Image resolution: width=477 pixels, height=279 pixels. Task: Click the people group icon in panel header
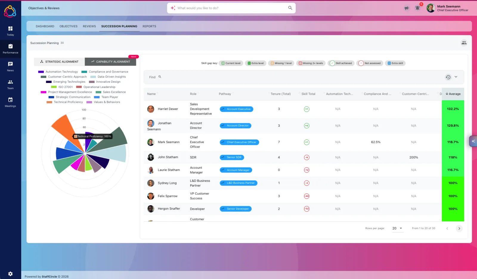(x=464, y=43)
